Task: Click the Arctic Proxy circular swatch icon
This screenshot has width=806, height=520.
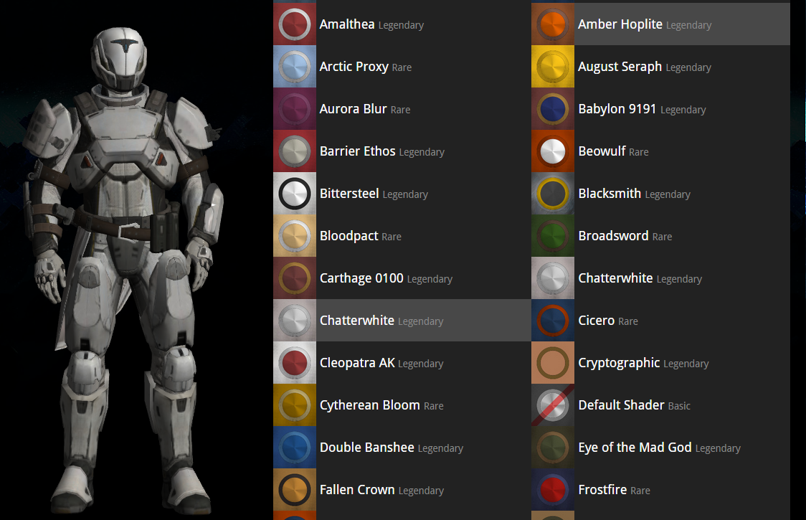Action: pos(294,66)
